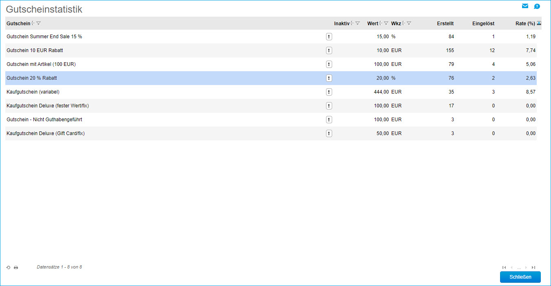Click the Eingelöst column header

(483, 24)
